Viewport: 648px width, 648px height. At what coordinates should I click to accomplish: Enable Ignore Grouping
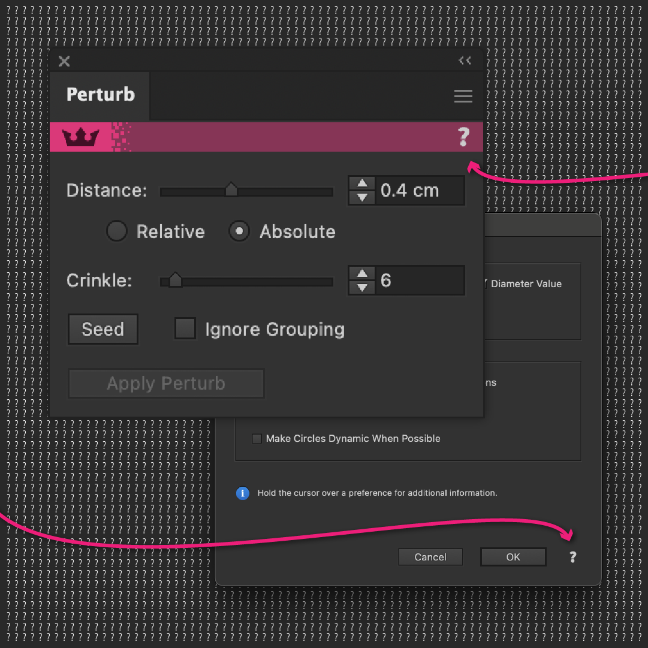[x=185, y=328]
